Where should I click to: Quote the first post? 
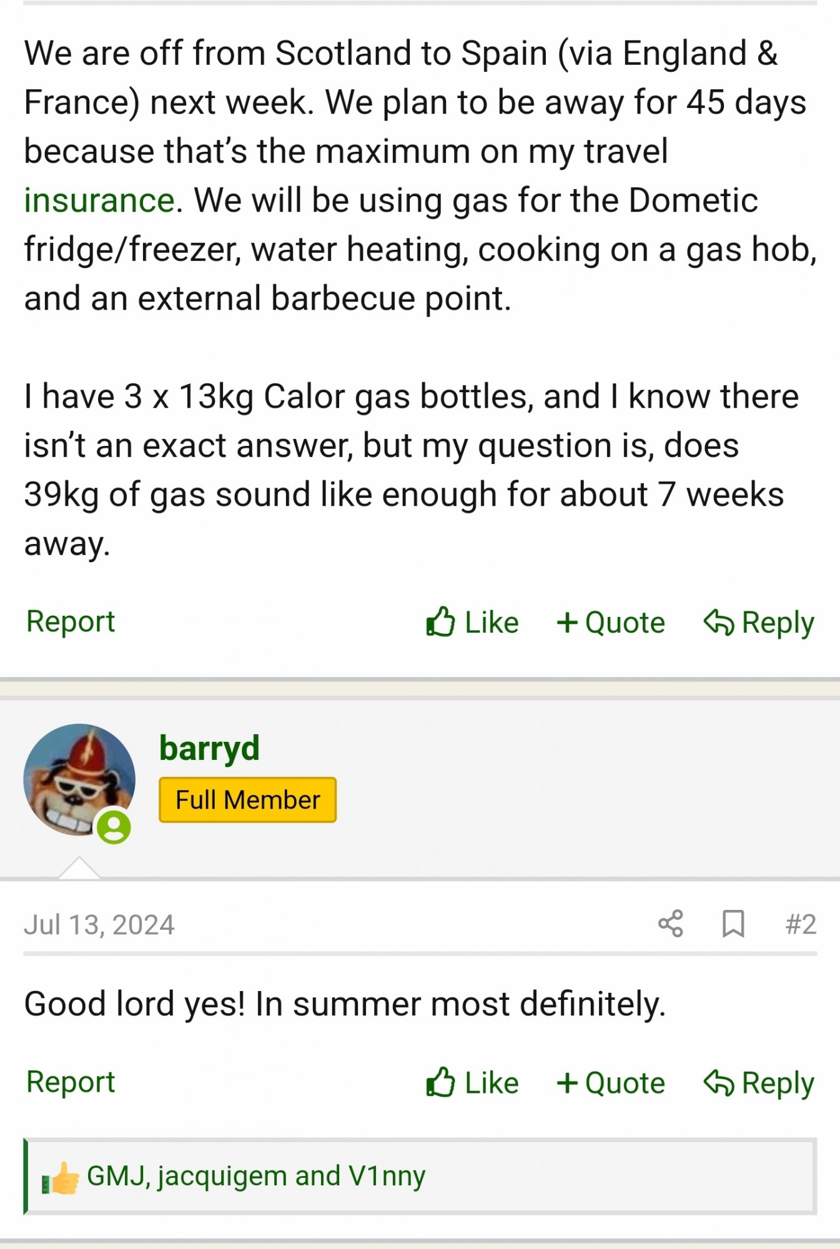[x=611, y=623]
